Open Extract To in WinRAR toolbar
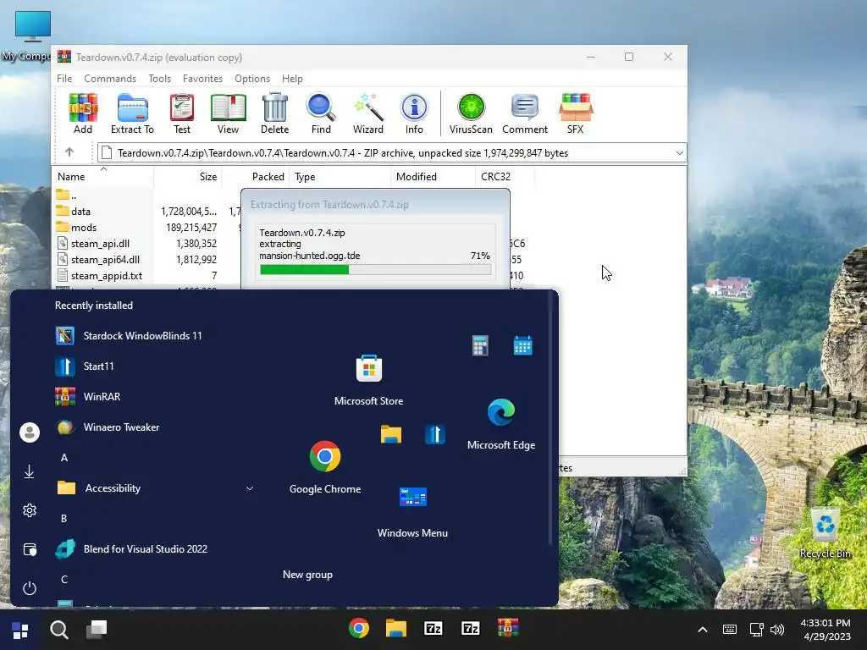Viewport: 867px width, 650px height. tap(132, 114)
